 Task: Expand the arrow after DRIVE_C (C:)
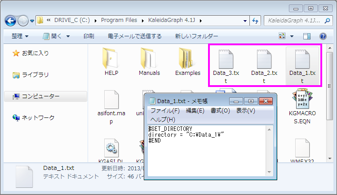95,21
